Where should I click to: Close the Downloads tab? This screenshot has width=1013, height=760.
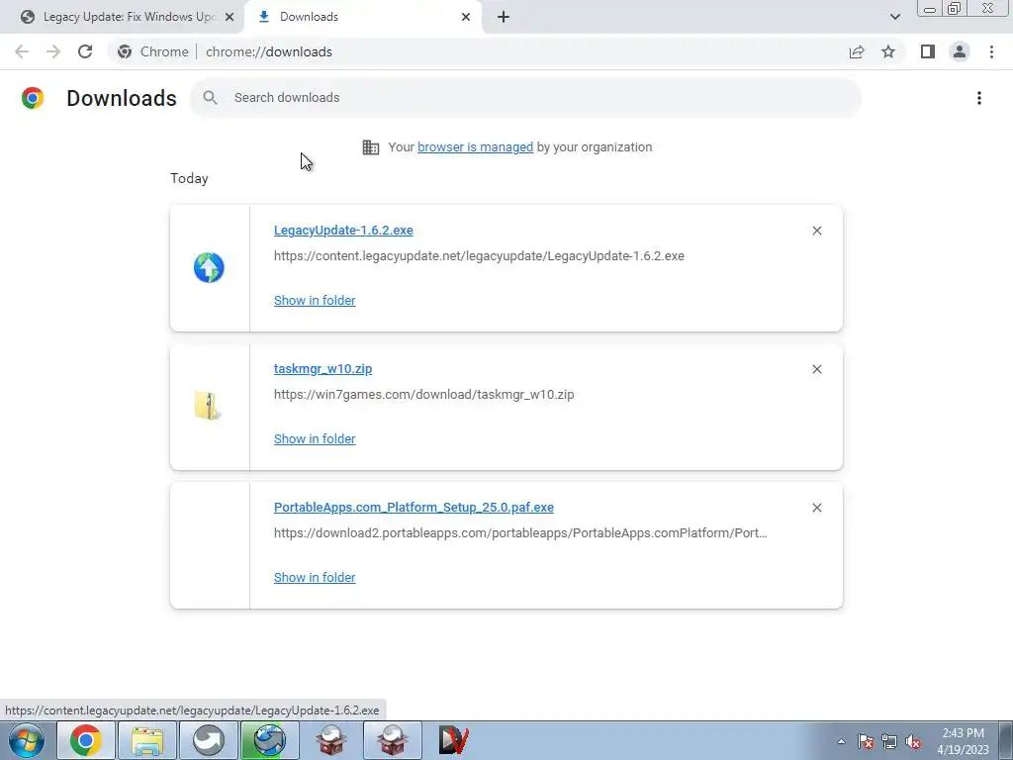click(x=466, y=17)
